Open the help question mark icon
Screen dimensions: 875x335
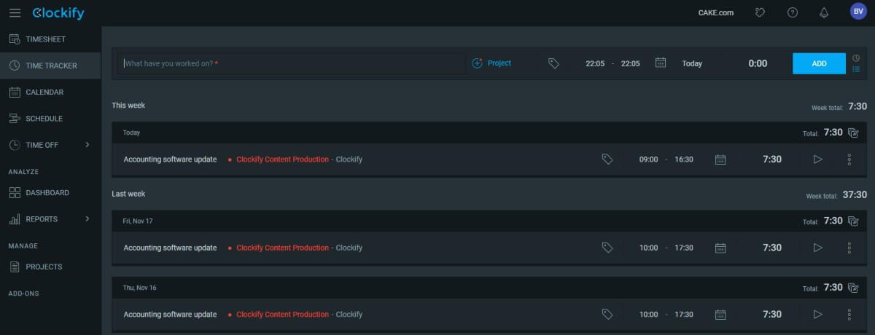point(793,12)
